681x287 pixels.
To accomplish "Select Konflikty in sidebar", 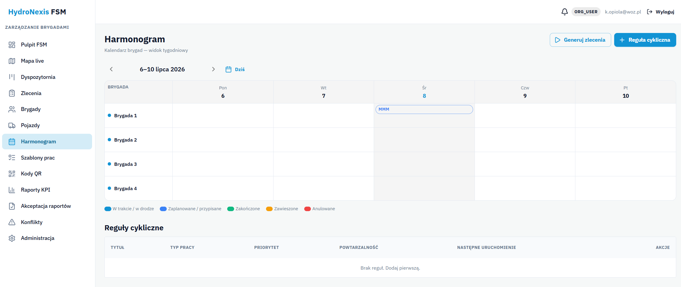I will click(47, 222).
